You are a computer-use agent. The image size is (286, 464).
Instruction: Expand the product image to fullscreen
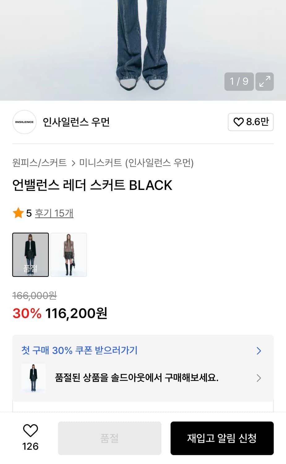[x=264, y=81]
